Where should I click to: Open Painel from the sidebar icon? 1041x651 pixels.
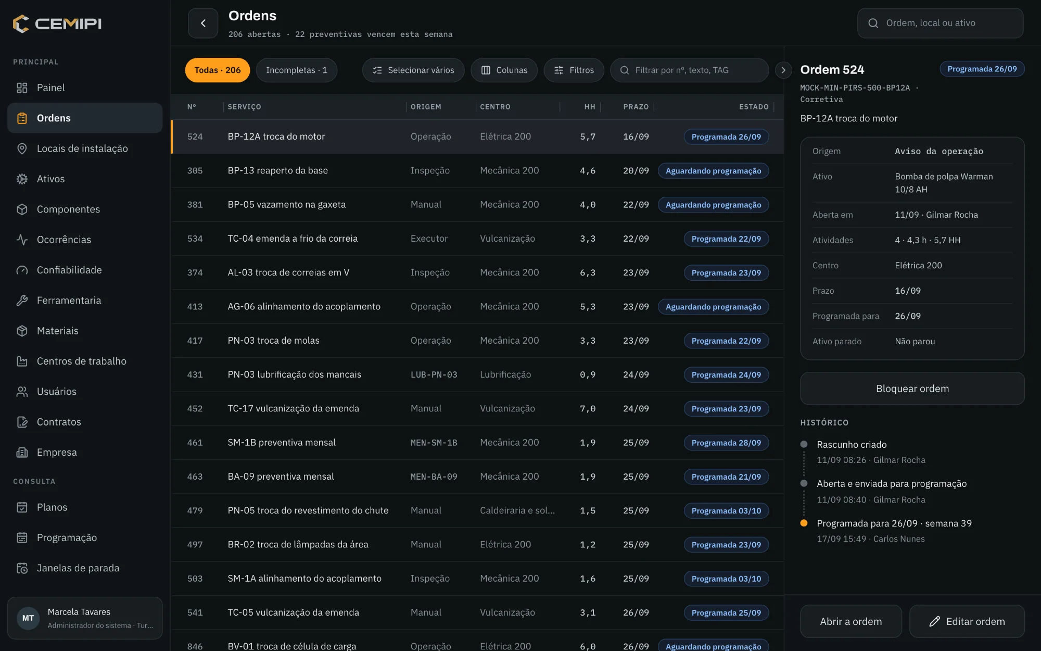pos(22,87)
